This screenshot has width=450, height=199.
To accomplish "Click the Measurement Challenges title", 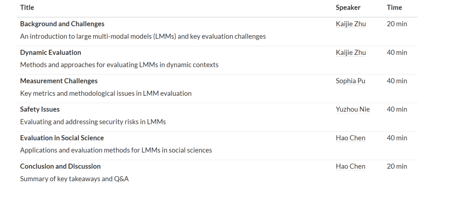I will click(59, 81).
